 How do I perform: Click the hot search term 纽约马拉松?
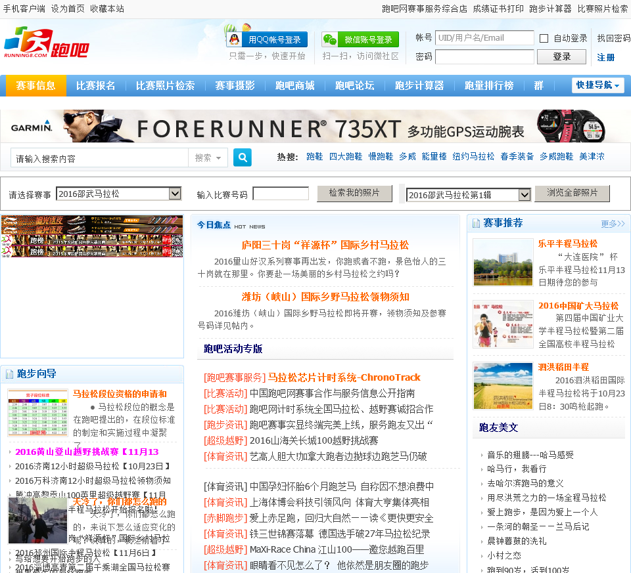click(473, 157)
